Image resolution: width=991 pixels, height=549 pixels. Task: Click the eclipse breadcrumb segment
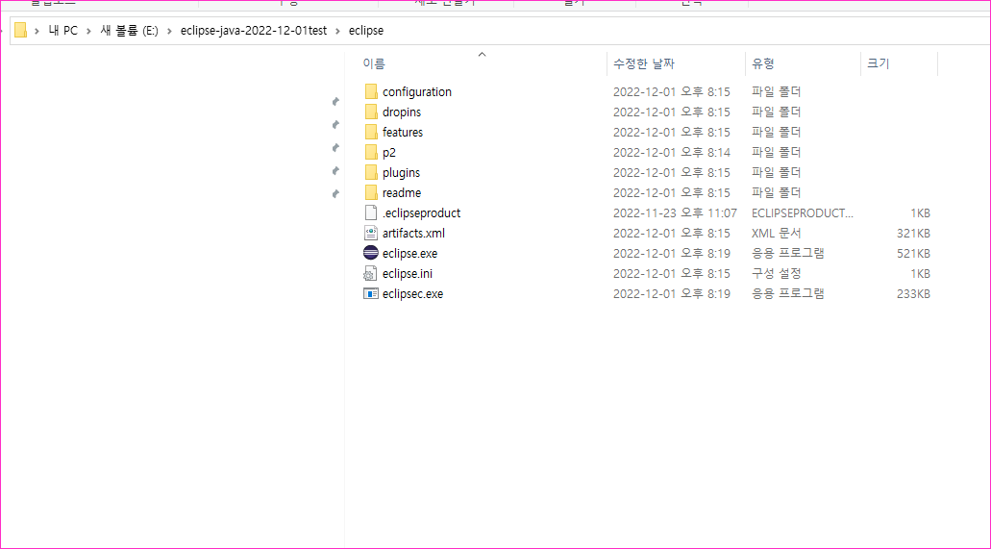(366, 31)
